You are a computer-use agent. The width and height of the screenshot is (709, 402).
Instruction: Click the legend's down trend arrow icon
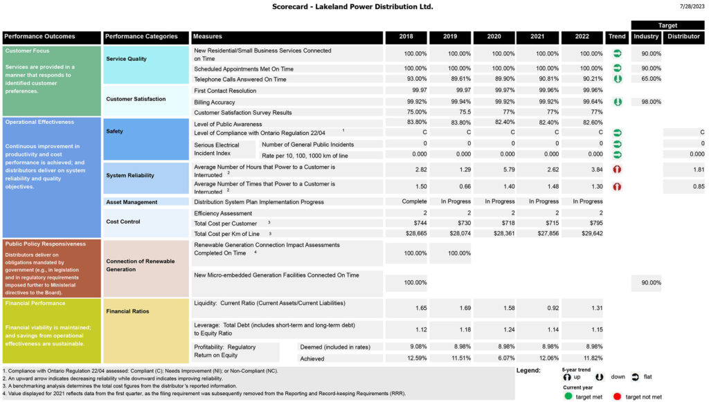(600, 376)
